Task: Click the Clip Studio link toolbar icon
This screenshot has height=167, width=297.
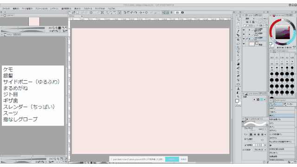Action: pyautogui.click(x=177, y=13)
